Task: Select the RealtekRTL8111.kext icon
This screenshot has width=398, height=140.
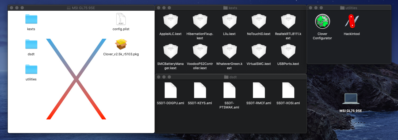Action: click(x=288, y=22)
